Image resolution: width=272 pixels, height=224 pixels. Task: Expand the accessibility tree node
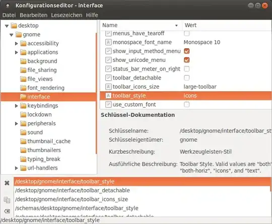[x=16, y=43]
